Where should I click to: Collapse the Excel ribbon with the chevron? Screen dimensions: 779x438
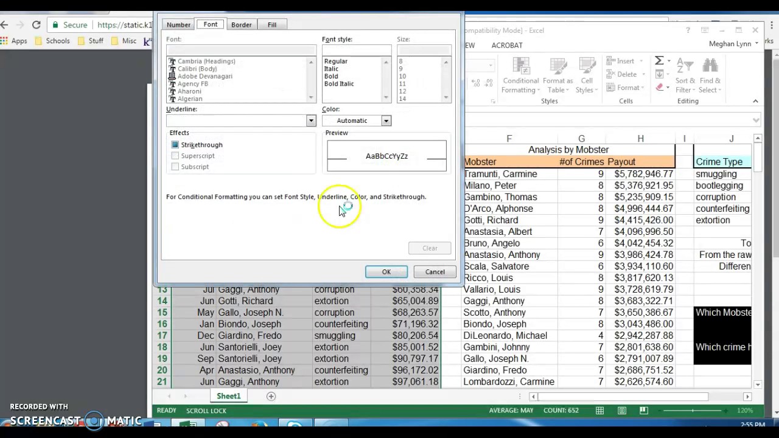755,101
